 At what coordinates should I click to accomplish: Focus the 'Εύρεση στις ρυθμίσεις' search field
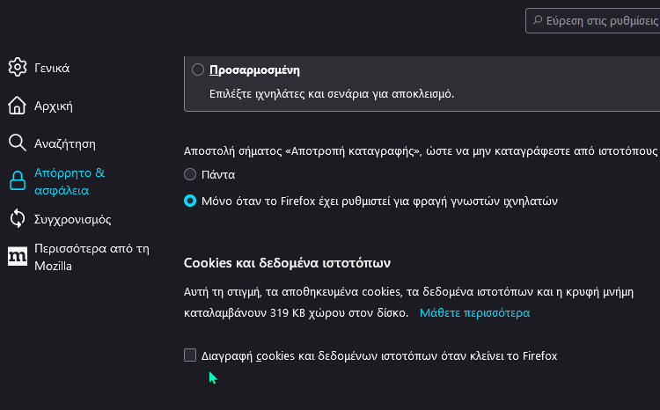click(592, 20)
